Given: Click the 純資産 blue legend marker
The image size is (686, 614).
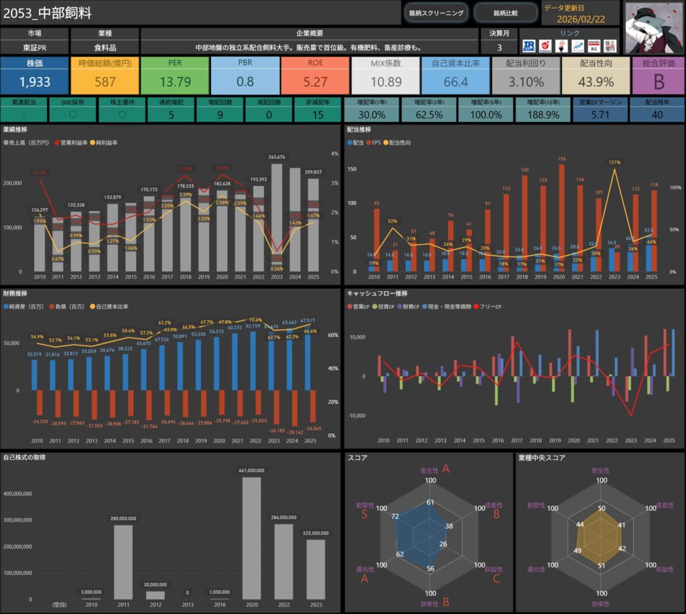Looking at the screenshot, I should click(x=5, y=307).
